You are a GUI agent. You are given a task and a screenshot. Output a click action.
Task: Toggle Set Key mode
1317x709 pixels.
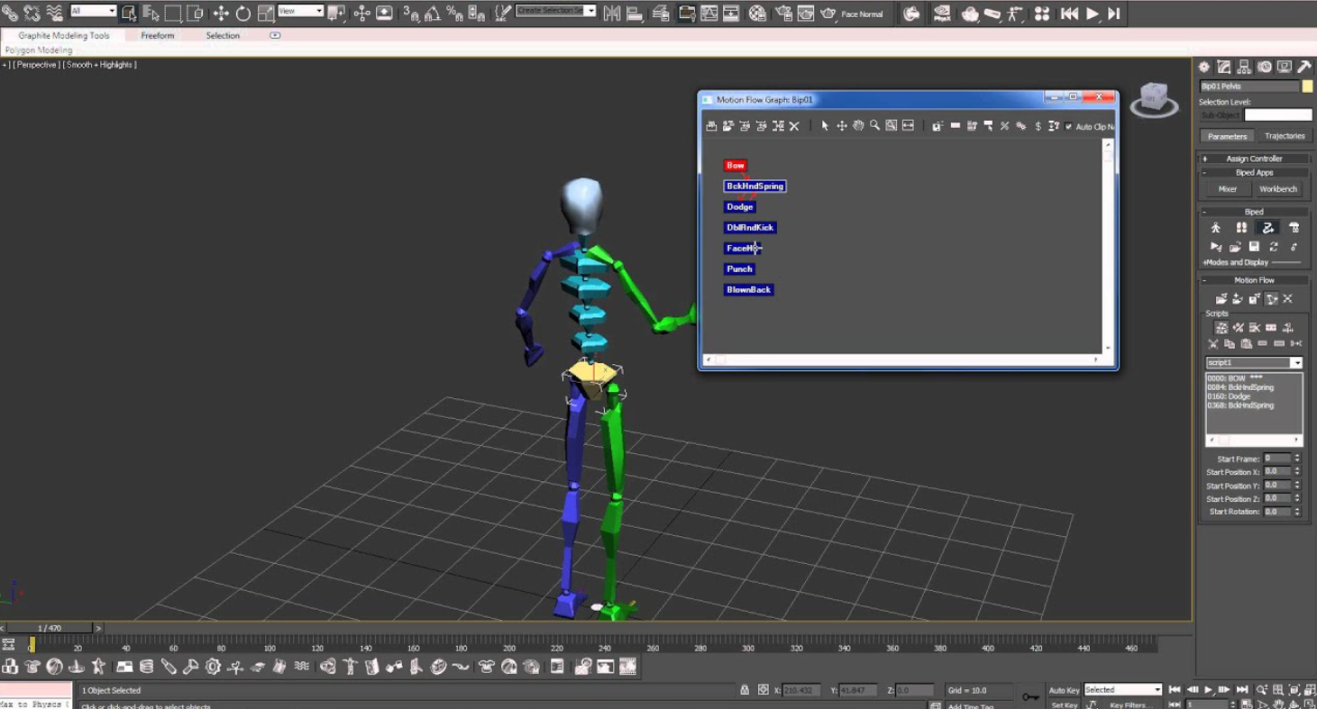tap(1065, 704)
